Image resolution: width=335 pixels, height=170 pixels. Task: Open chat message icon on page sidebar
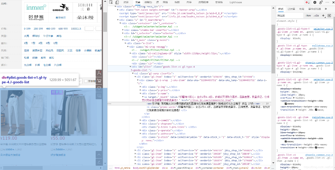coord(99,96)
